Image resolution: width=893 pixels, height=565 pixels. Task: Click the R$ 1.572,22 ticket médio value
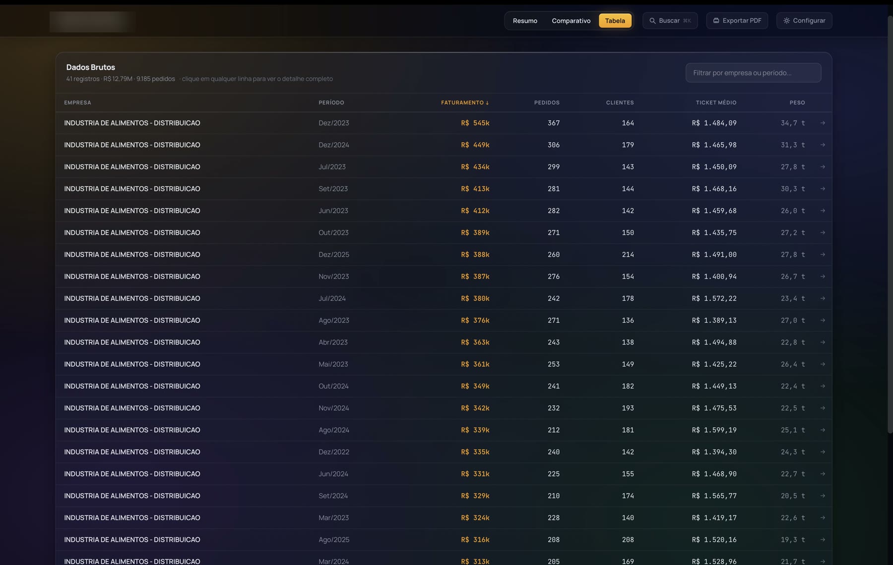click(x=714, y=298)
